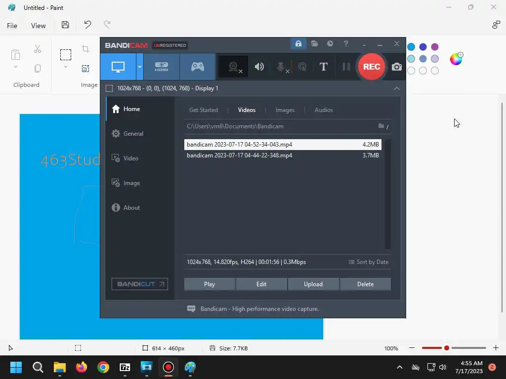506x379 pixels.
Task: Show hidden tray icons chevron
Action: tap(399, 367)
